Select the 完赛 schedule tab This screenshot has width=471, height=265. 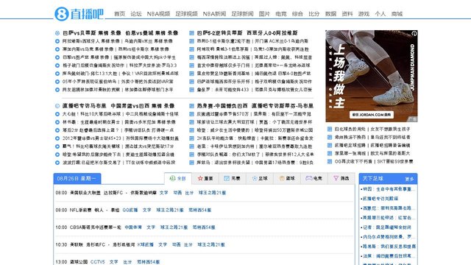[233, 178]
